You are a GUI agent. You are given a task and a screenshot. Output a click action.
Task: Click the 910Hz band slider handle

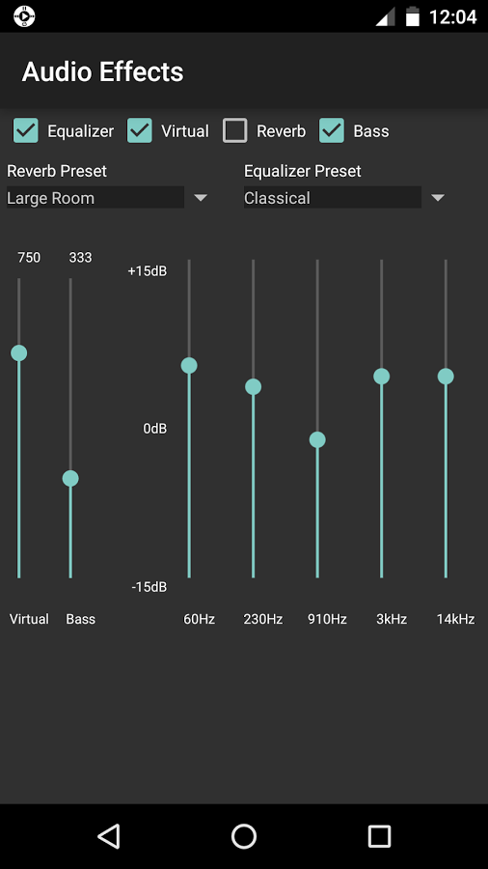click(317, 439)
